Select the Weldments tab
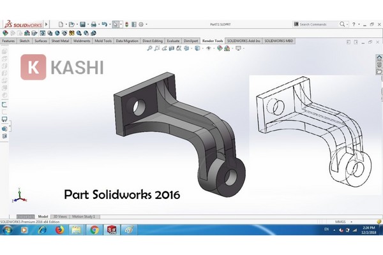The image size is (383, 255). 82,41
